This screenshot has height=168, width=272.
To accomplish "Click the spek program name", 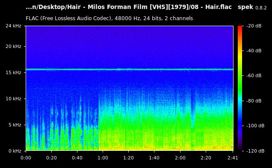I will coord(245,7).
